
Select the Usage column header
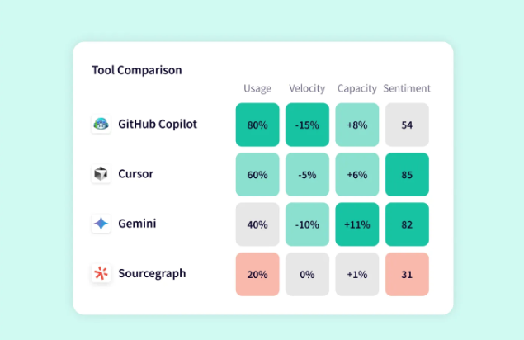point(257,89)
